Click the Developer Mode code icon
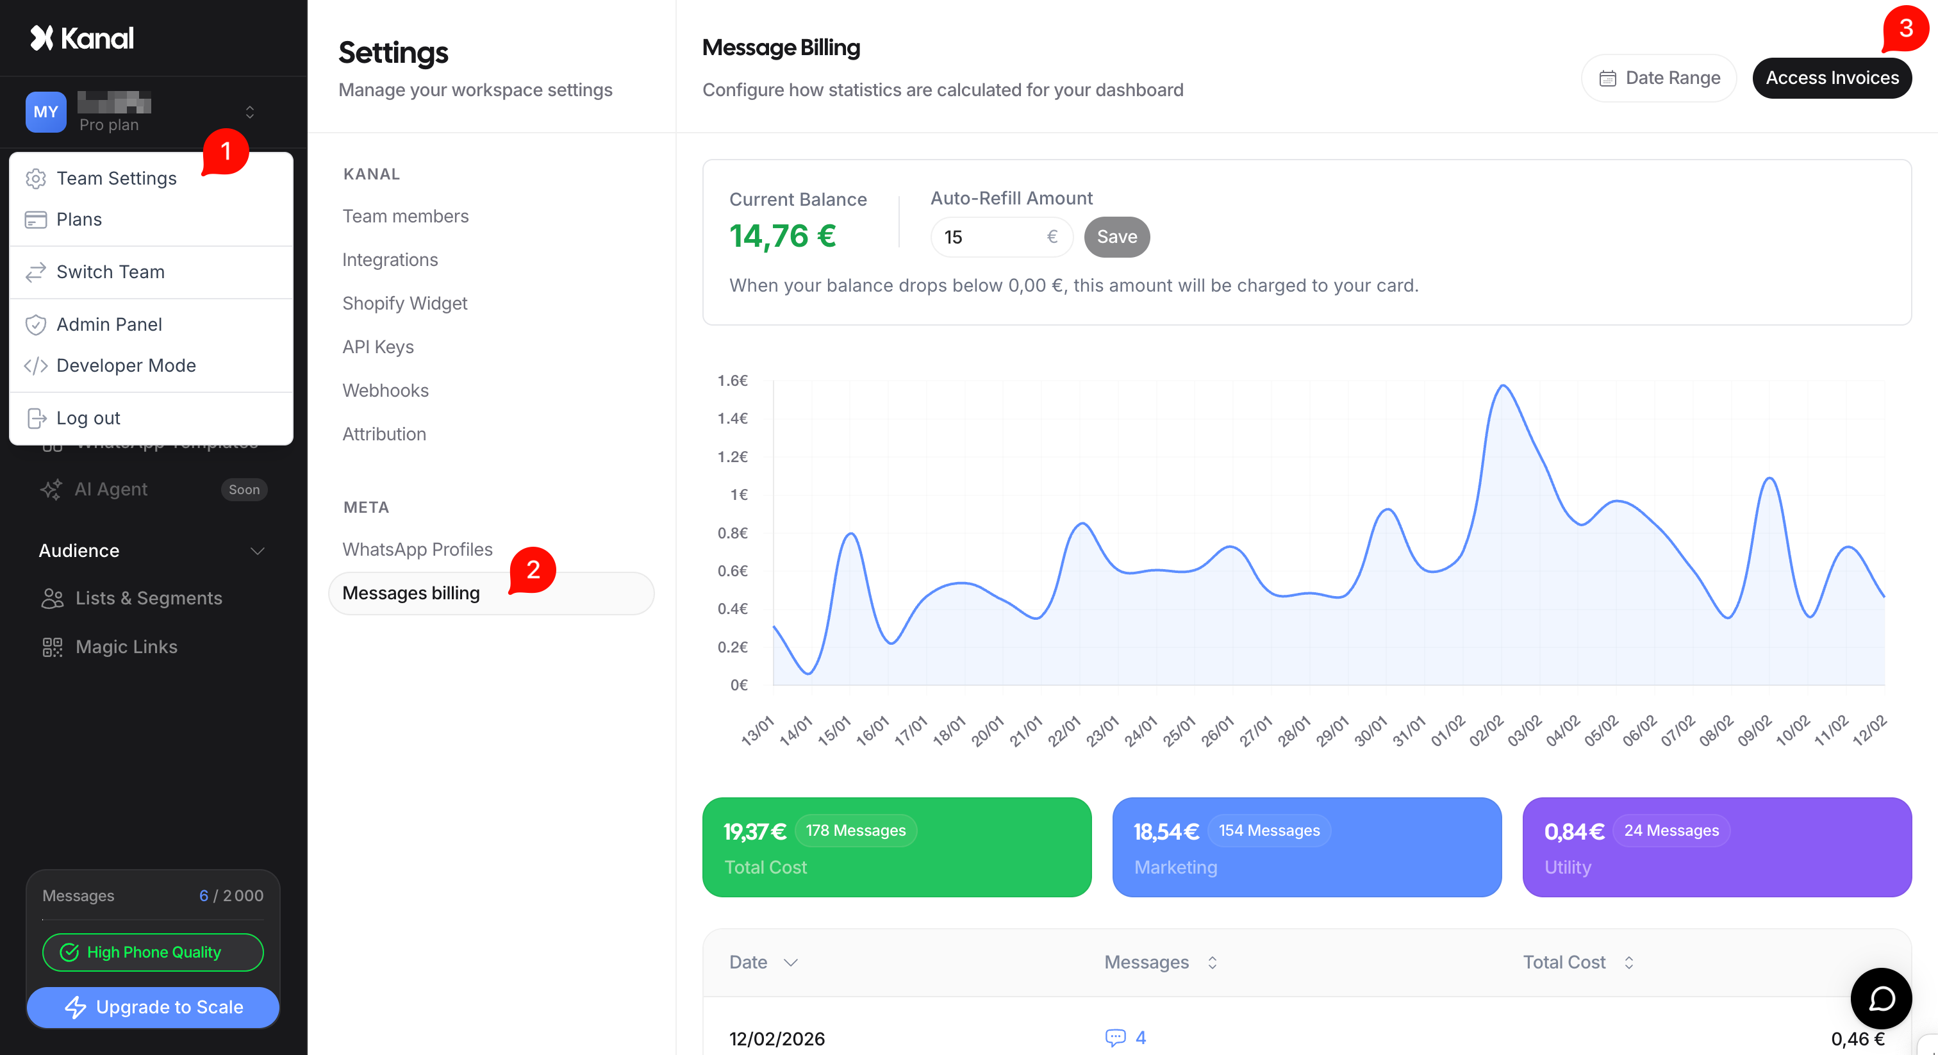The image size is (1938, 1055). 35,366
